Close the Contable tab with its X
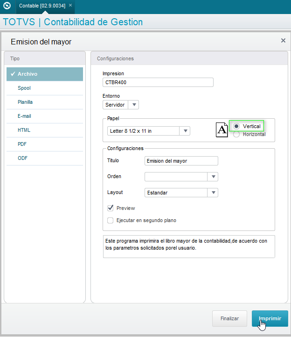 point(70,6)
